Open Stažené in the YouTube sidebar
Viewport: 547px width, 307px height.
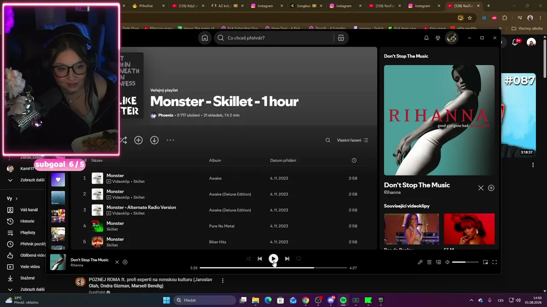(26, 278)
